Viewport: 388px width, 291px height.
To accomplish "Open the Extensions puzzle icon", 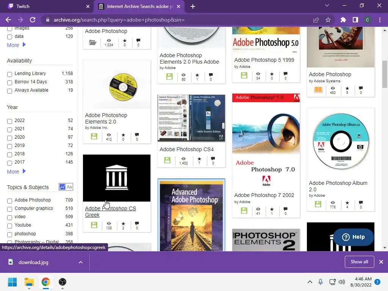I will click(343, 20).
